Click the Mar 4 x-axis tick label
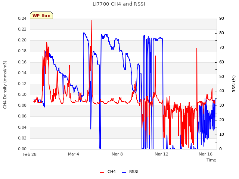The width and height of the screenshot is (239, 179). coord(74,154)
